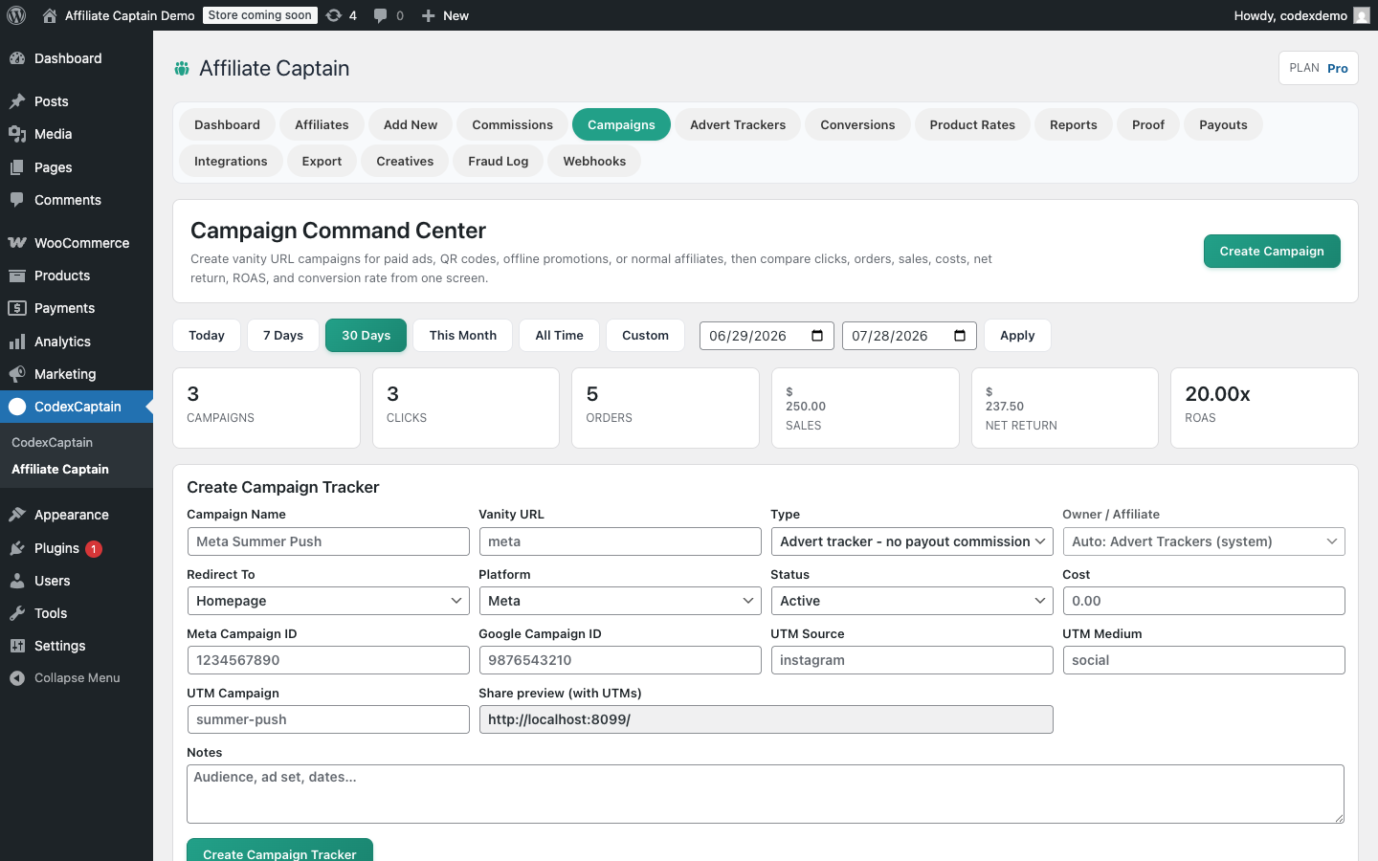The width and height of the screenshot is (1378, 861).
Task: Click the Analytics bar chart icon
Action: click(x=17, y=342)
